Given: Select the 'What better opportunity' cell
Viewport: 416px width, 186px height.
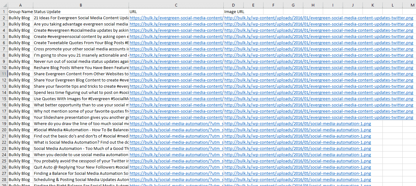Looking at the screenshot, I should click(x=81, y=105).
